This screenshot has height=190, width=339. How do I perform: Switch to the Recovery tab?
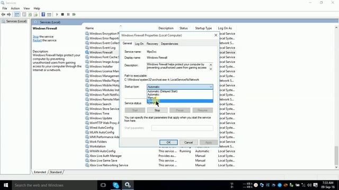tap(152, 44)
